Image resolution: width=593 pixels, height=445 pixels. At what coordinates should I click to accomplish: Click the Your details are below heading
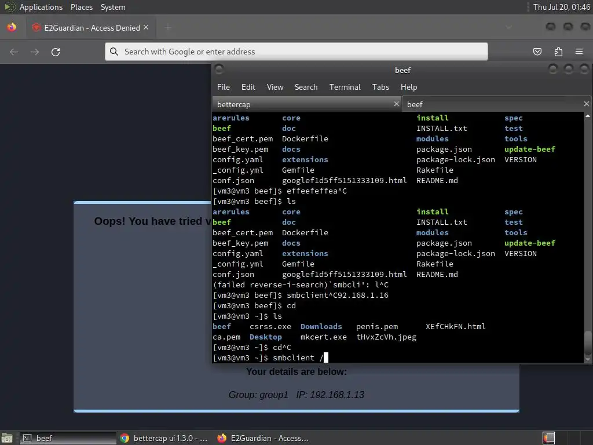tap(296, 371)
